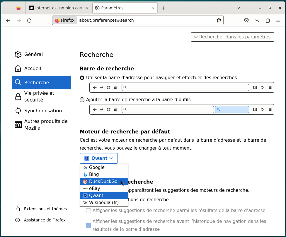
Task: Choose Google from engine list
Action: [104, 167]
